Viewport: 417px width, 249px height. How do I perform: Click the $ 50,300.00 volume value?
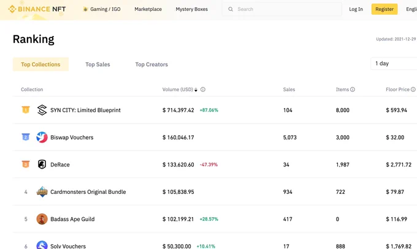coord(177,246)
